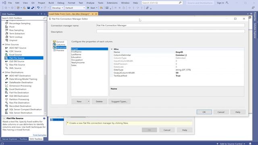258x145 pixels.
Task: Click the Flat File Destination icon
Action: (6, 93)
